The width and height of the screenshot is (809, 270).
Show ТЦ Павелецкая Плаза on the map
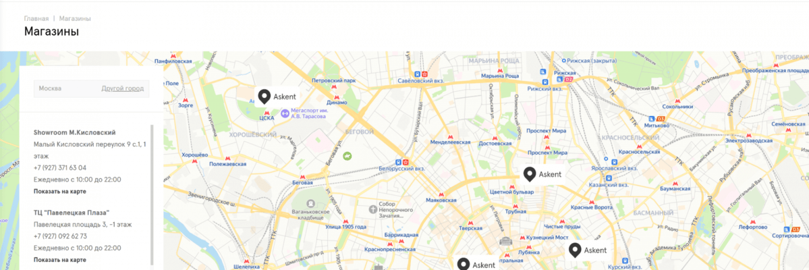click(x=60, y=260)
